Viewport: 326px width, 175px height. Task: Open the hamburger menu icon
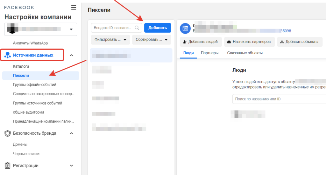tap(74, 7)
